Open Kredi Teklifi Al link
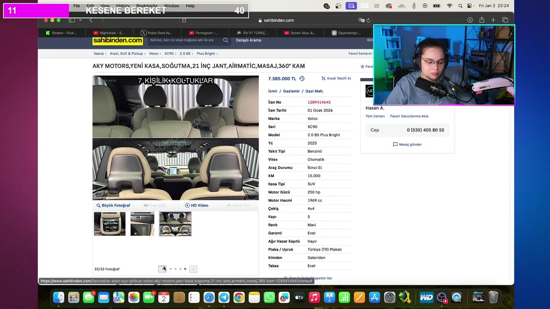 (336, 79)
